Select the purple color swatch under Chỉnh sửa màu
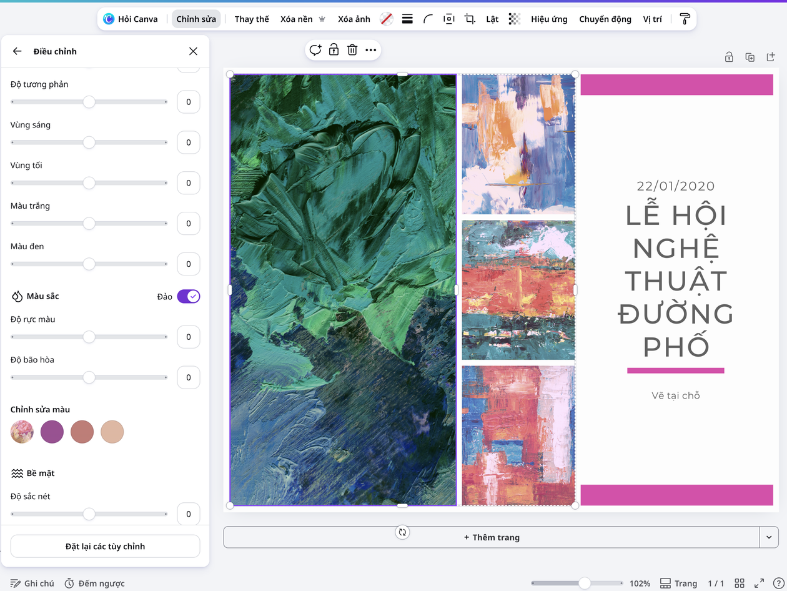This screenshot has width=787, height=591. click(x=52, y=432)
